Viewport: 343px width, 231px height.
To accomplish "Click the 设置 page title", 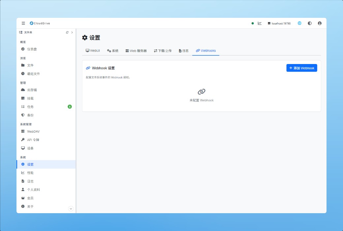I will click(x=95, y=38).
